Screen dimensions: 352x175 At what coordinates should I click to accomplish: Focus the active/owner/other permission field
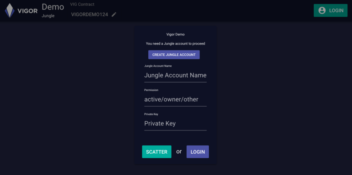[x=175, y=99]
